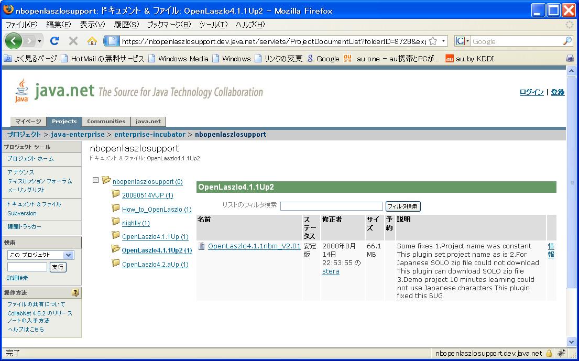Open the Windows Media bookmark
This screenshot has height=361, width=579.
pos(178,59)
